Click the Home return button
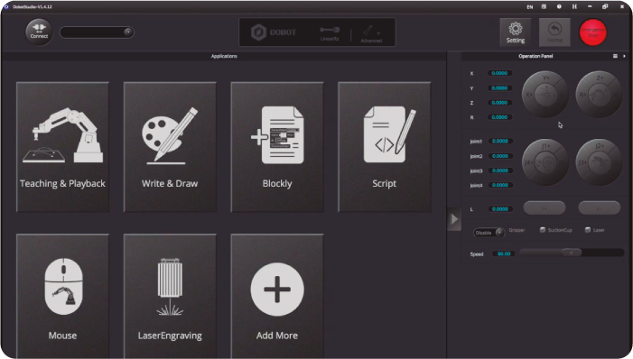The width and height of the screenshot is (633, 359). coord(554,32)
